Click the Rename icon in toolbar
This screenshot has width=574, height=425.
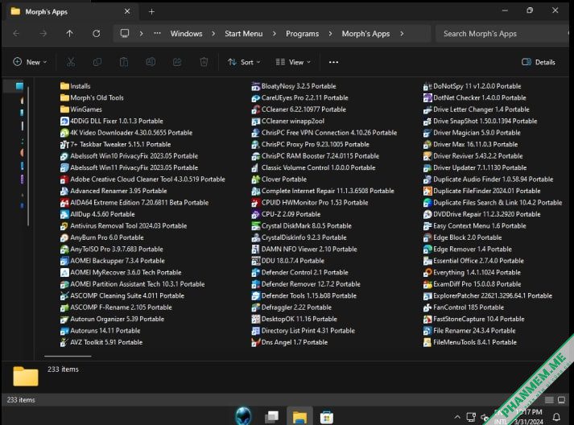tap(151, 62)
